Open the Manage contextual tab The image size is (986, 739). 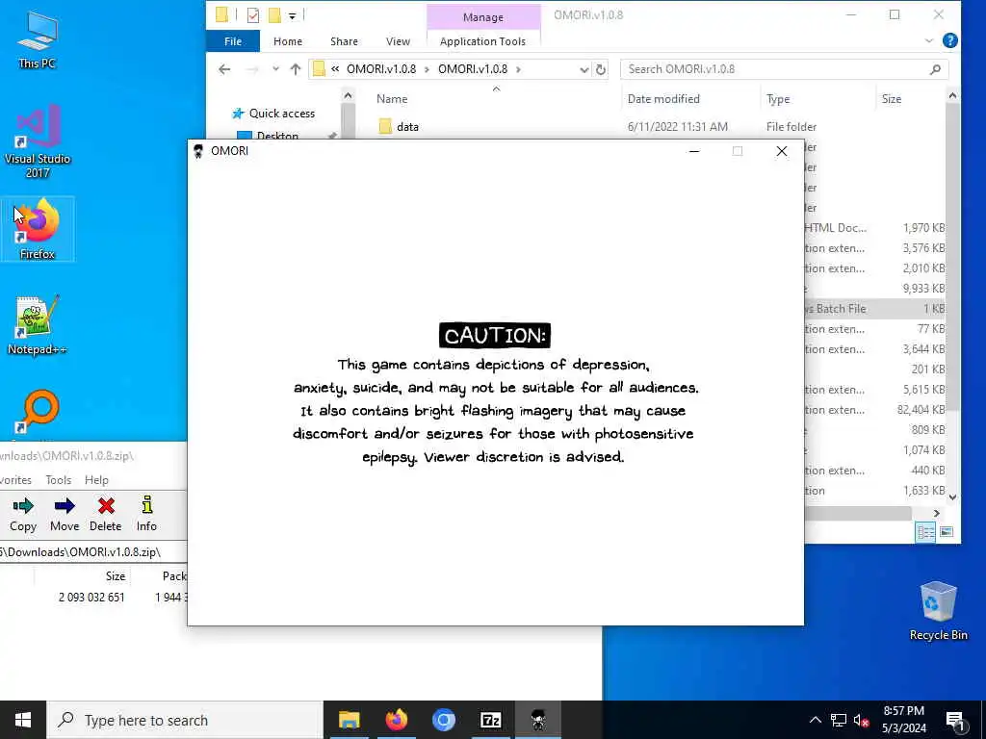tap(483, 17)
